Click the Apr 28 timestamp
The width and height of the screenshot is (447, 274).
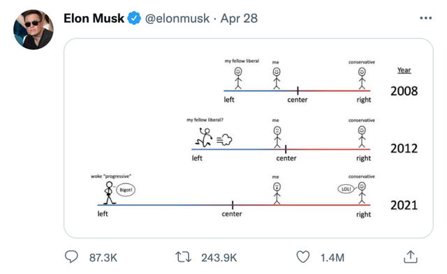[239, 19]
